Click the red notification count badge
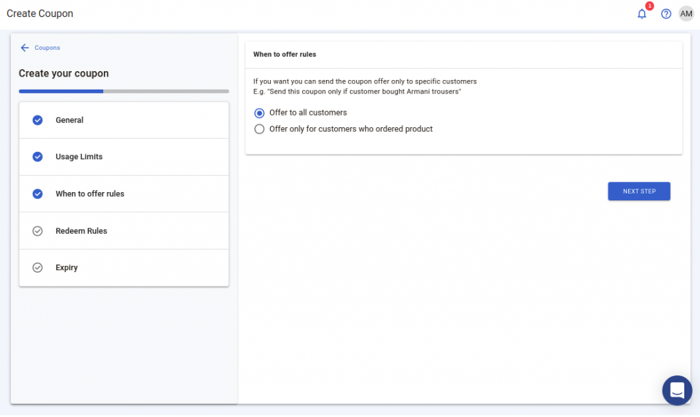The height and width of the screenshot is (417, 700). click(649, 5)
